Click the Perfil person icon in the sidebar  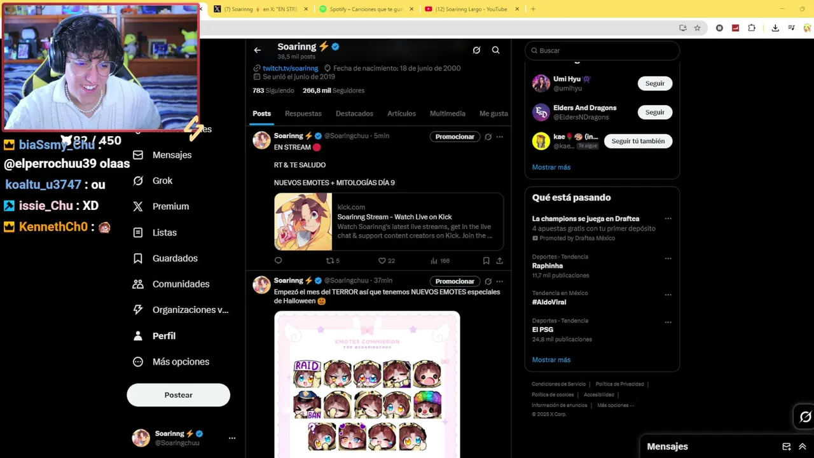point(138,336)
